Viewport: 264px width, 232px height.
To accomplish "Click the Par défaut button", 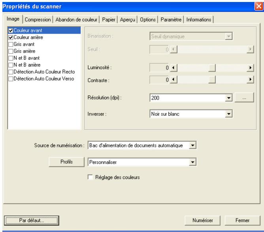I will coord(32,221).
